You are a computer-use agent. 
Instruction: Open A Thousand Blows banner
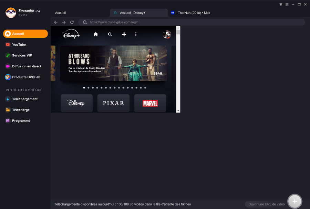pos(113,63)
